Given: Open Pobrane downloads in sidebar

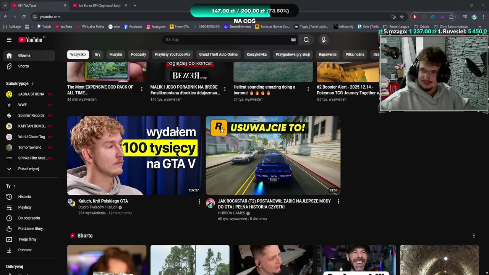Looking at the screenshot, I should (x=29, y=250).
